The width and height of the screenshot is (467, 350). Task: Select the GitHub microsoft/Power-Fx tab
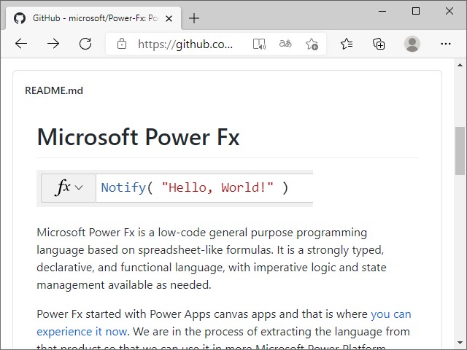pos(93,18)
